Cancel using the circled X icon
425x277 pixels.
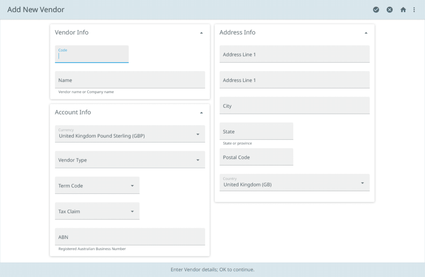(x=389, y=10)
